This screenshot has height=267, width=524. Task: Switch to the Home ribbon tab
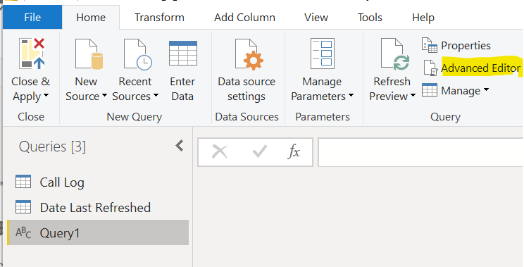(91, 18)
